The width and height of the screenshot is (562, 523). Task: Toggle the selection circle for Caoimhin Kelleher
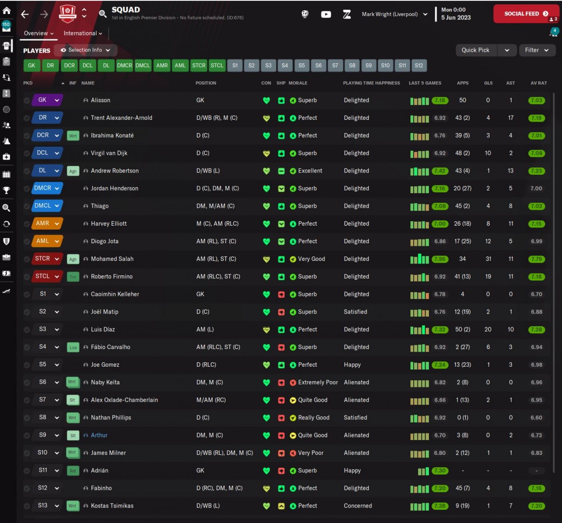(27, 294)
